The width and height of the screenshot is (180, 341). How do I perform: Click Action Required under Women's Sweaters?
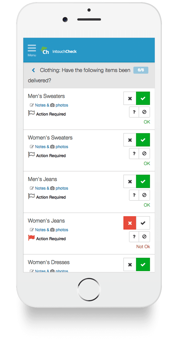tap(51, 156)
